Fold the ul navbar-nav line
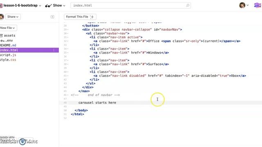 pyautogui.click(x=68, y=33)
